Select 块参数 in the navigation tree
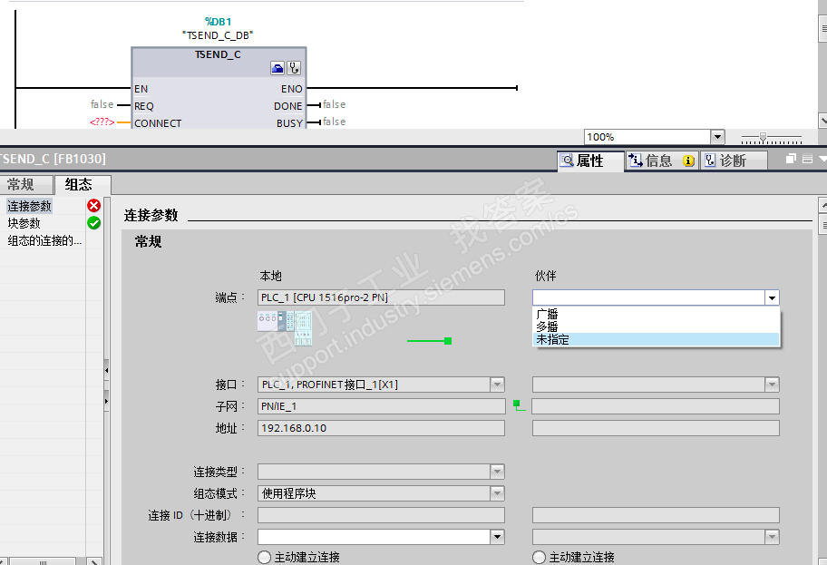Image resolution: width=827 pixels, height=565 pixels. (24, 223)
